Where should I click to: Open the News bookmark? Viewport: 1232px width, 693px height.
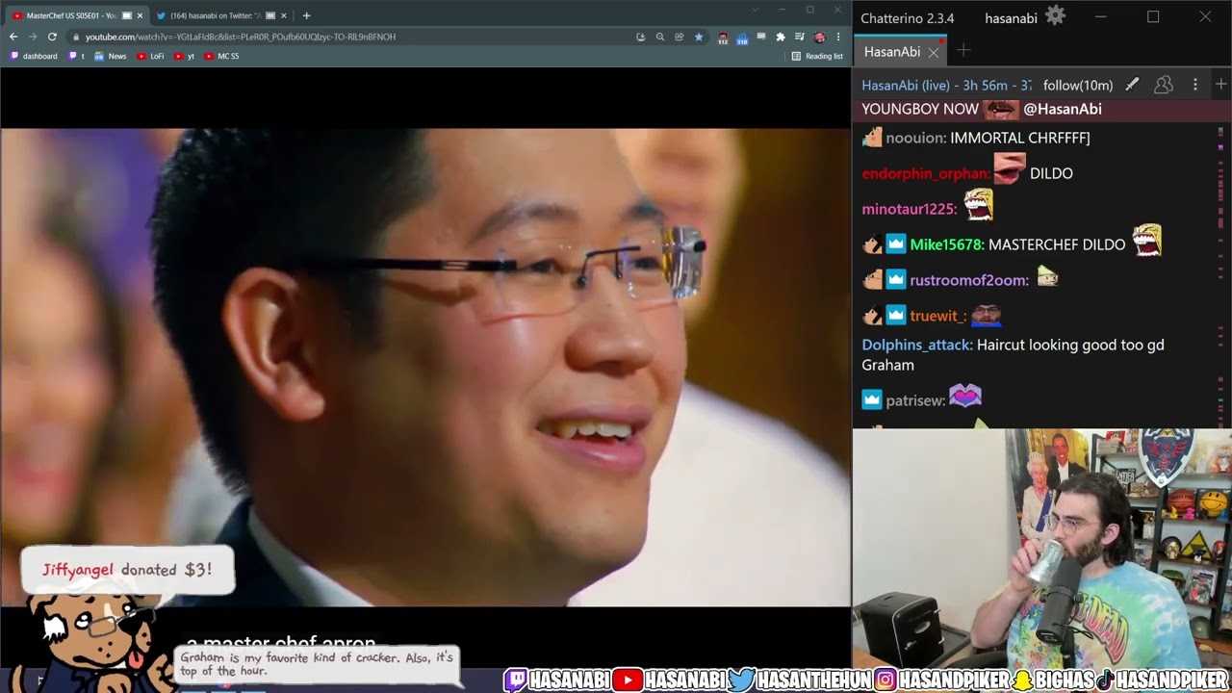point(111,56)
